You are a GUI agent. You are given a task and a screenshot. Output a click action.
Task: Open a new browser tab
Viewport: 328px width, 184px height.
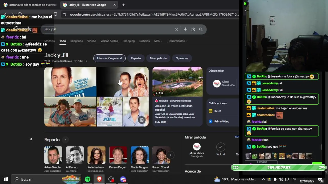coord(124,5)
